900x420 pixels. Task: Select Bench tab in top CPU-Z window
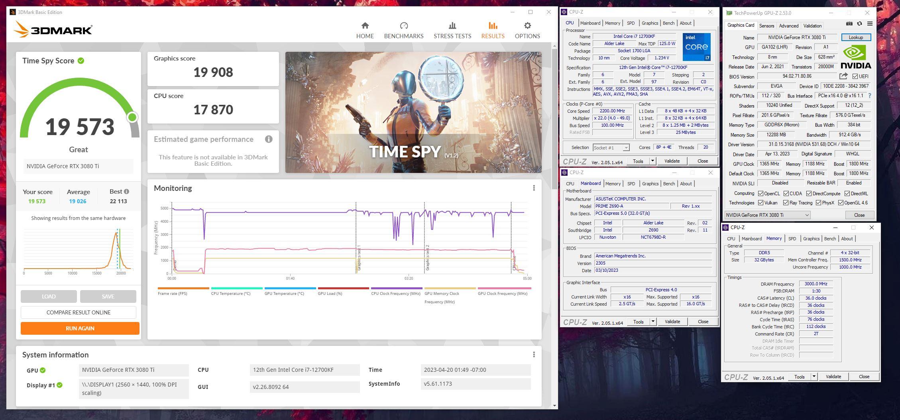668,23
